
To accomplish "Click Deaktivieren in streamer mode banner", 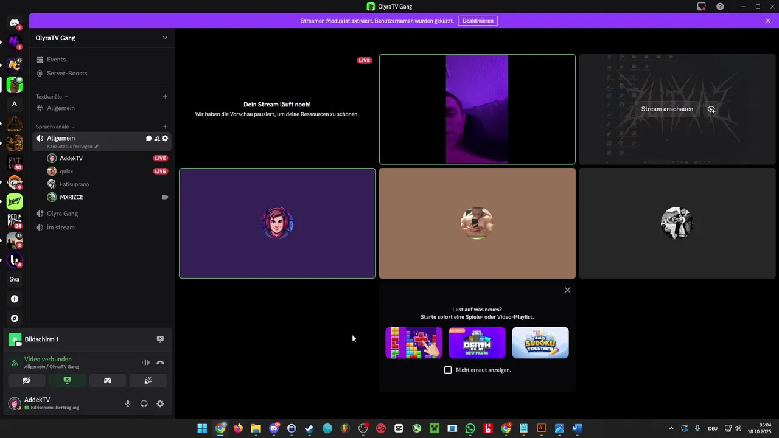I will (478, 21).
